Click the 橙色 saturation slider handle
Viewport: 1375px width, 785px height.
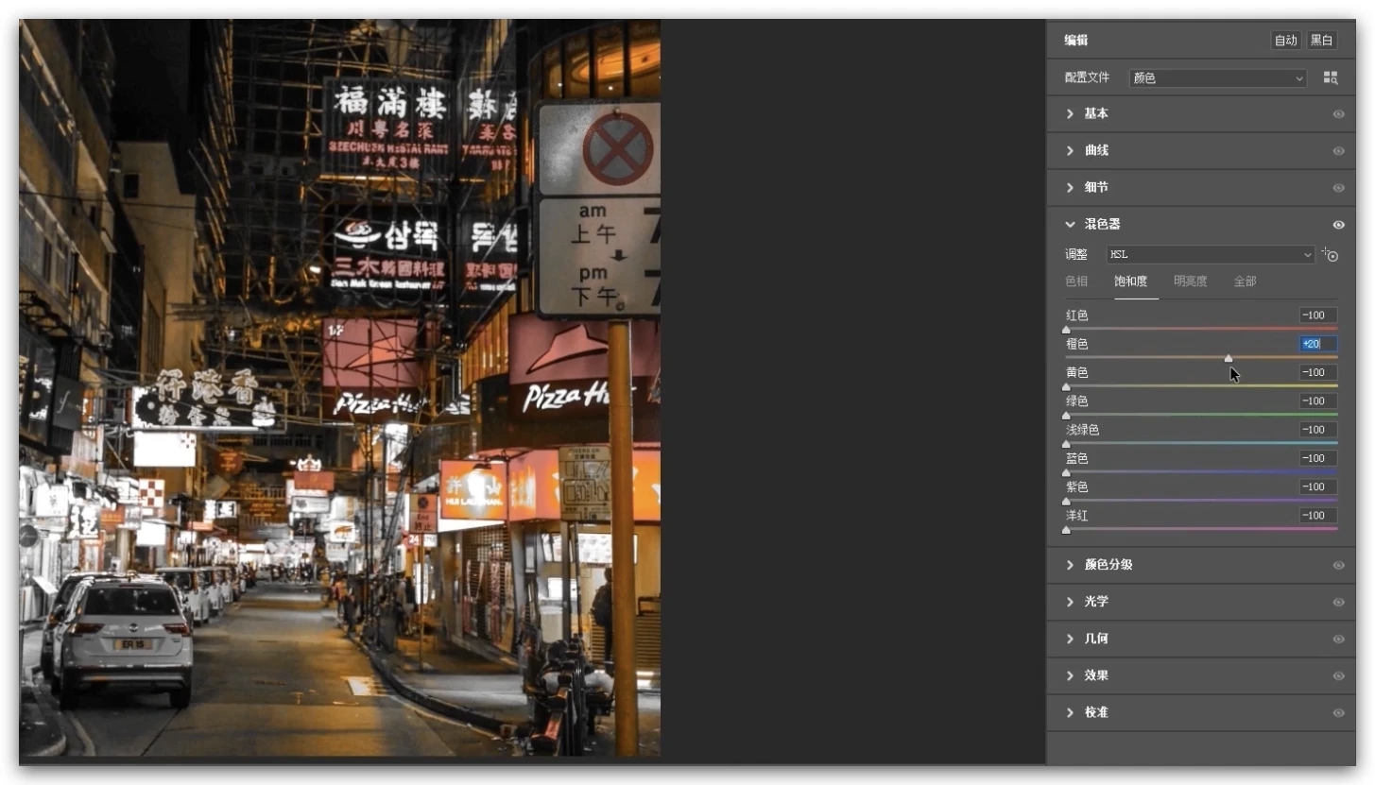[x=1229, y=358]
